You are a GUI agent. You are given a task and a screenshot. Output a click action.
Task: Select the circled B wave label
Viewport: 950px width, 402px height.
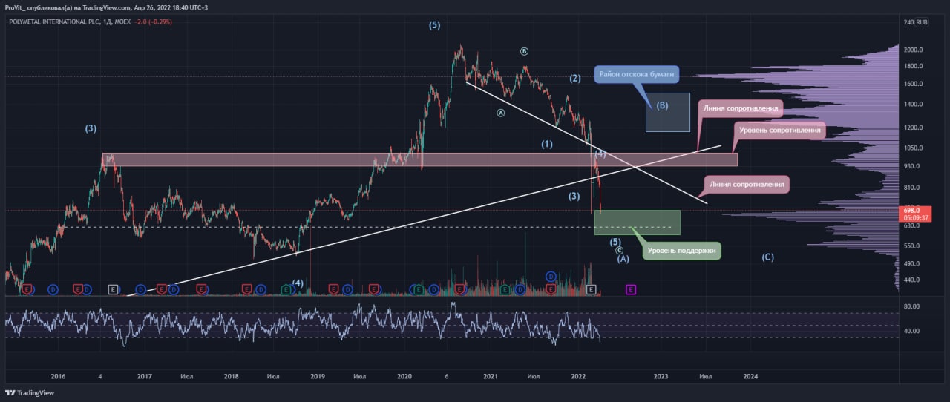[x=524, y=51]
